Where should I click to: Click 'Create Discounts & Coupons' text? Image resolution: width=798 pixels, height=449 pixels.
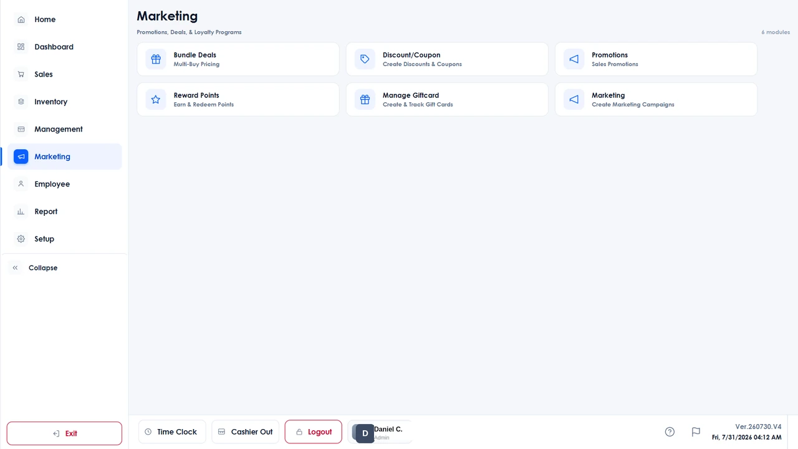click(x=422, y=64)
